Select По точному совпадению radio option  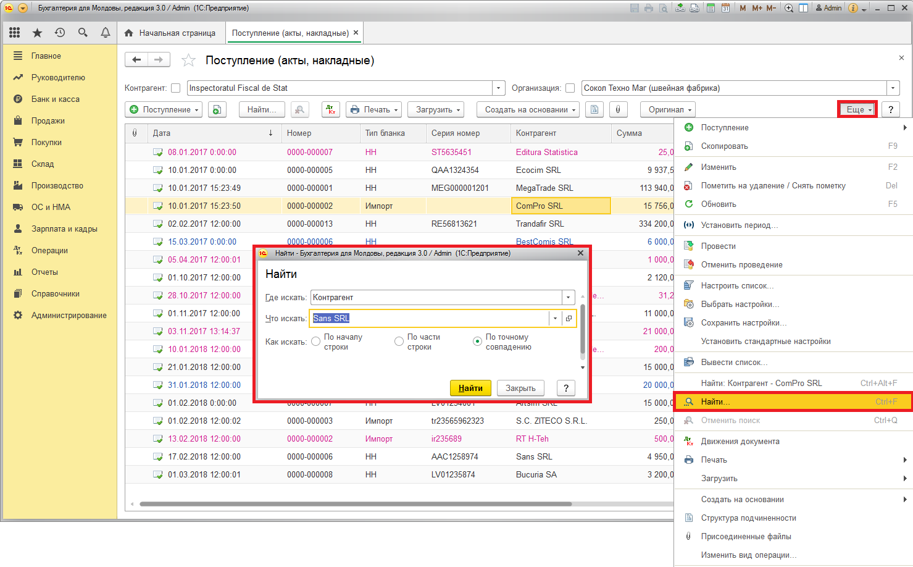[477, 341]
